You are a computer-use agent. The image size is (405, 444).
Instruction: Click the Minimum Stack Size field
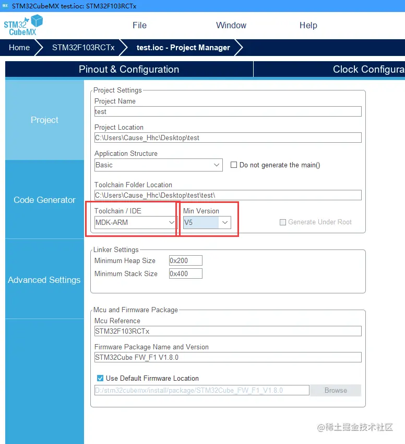point(186,274)
